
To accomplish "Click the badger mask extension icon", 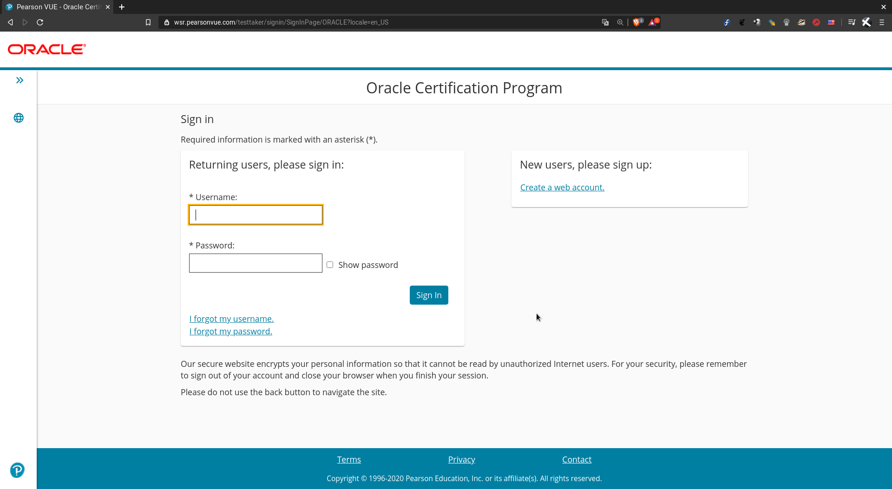I will point(801,22).
